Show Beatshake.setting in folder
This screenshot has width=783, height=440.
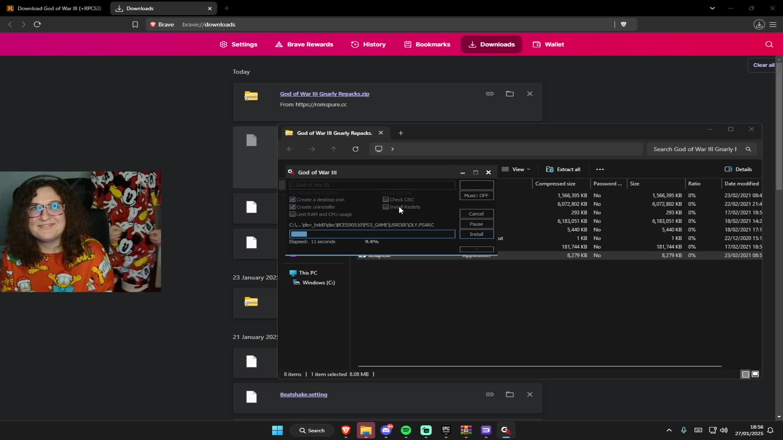click(510, 394)
